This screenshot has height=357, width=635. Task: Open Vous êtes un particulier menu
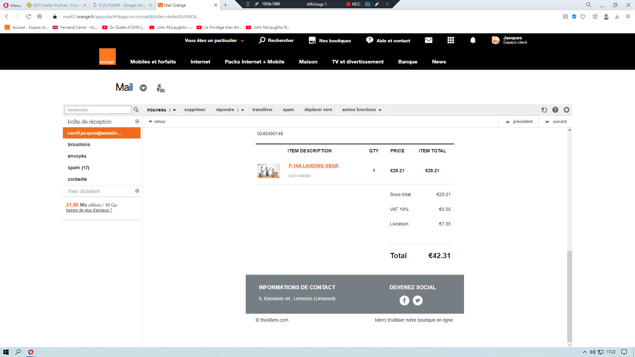pos(214,40)
